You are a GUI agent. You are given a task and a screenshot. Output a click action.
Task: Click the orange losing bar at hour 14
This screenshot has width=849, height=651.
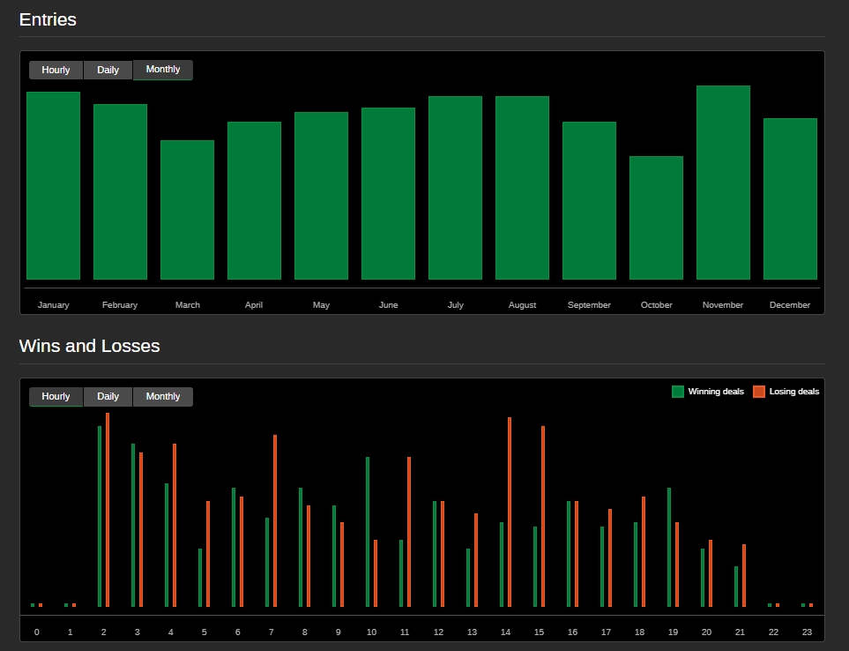(x=510, y=512)
